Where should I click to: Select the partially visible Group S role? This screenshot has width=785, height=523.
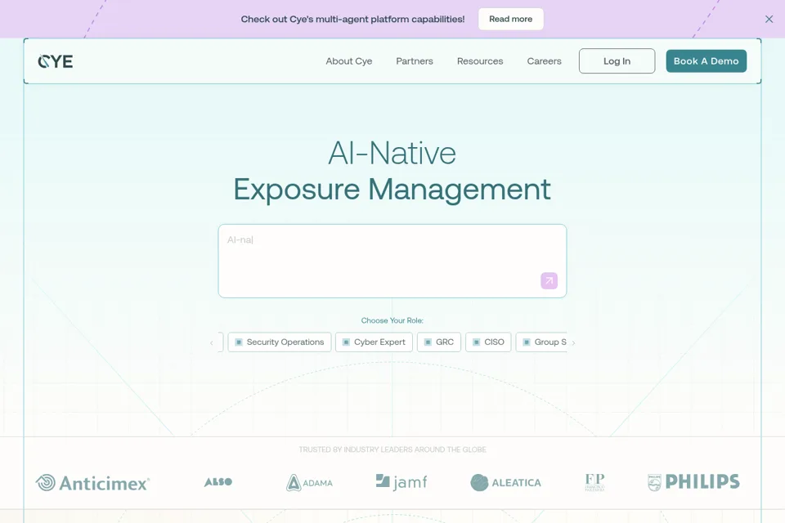(x=541, y=342)
